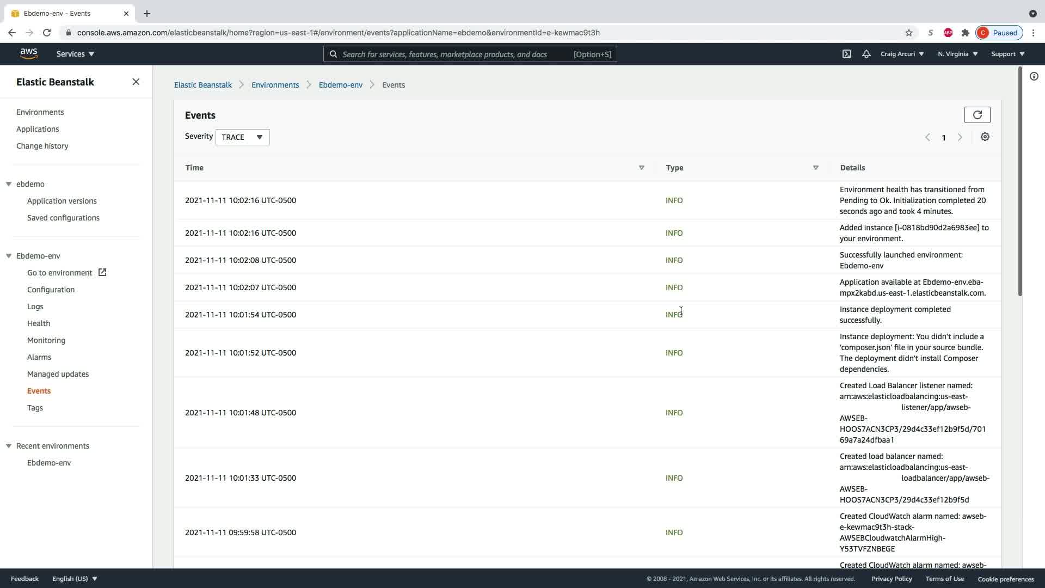Go to next events page
Image resolution: width=1045 pixels, height=588 pixels.
click(960, 138)
